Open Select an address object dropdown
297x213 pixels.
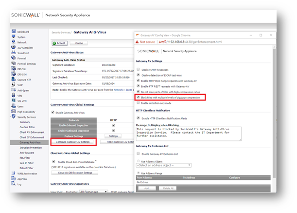click(x=164, y=166)
